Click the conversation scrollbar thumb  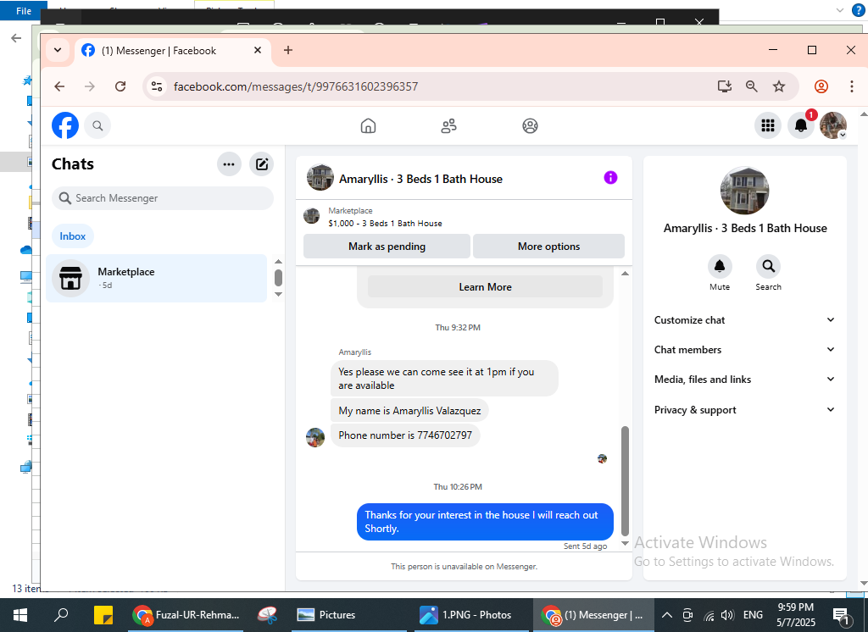(x=625, y=480)
